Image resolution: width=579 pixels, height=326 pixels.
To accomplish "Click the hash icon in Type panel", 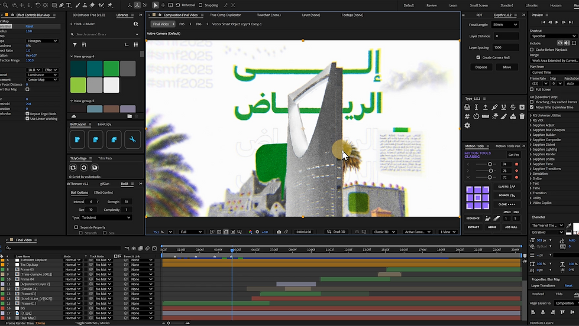I will 467,116.
